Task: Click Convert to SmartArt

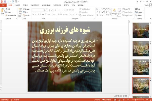Action: (x=87, y=15)
